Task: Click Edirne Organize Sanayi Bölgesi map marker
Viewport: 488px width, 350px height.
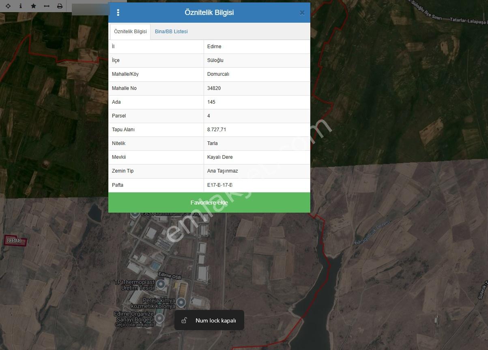Action: click(x=159, y=318)
